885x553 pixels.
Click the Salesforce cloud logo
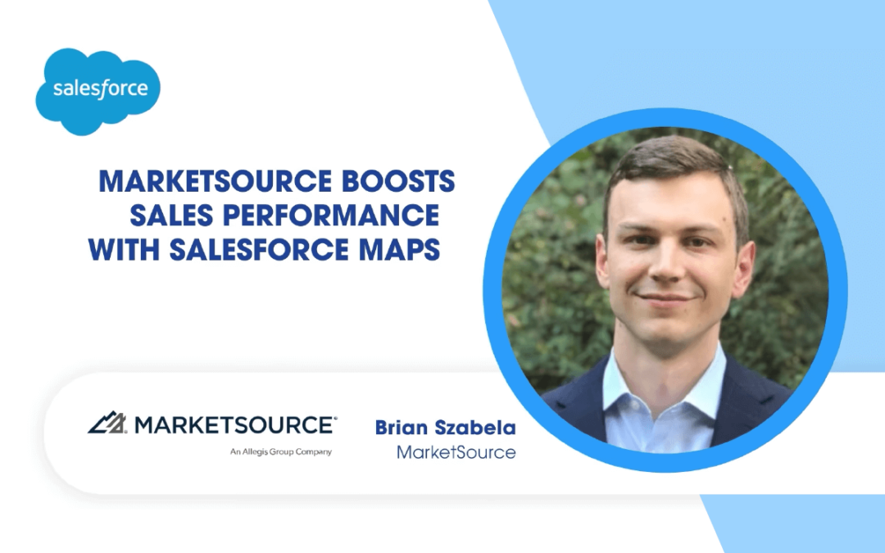[x=98, y=92]
